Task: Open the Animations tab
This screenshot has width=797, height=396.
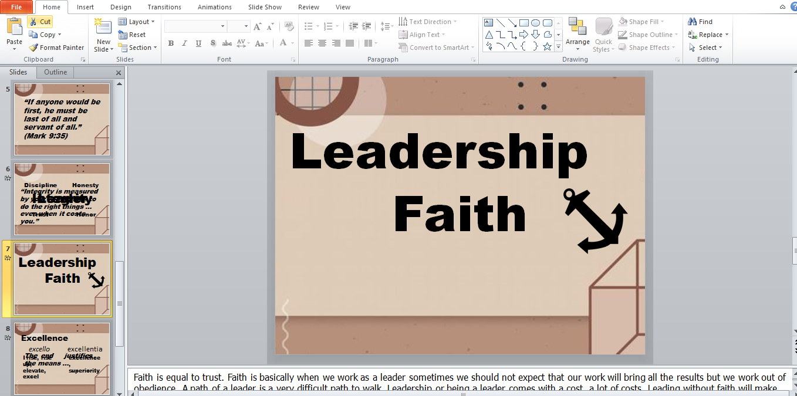Action: click(215, 7)
